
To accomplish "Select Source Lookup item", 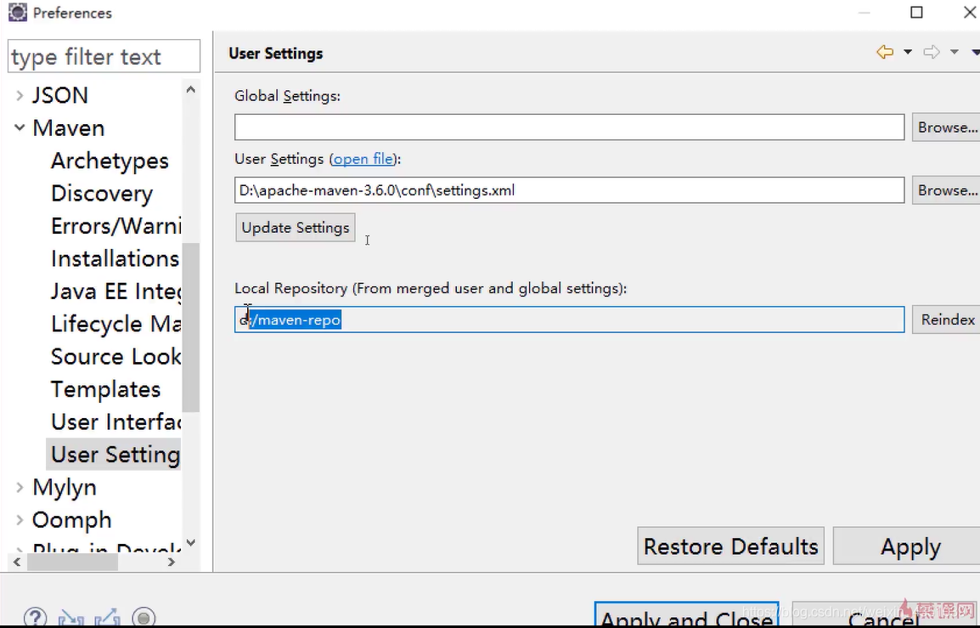I will [x=115, y=357].
